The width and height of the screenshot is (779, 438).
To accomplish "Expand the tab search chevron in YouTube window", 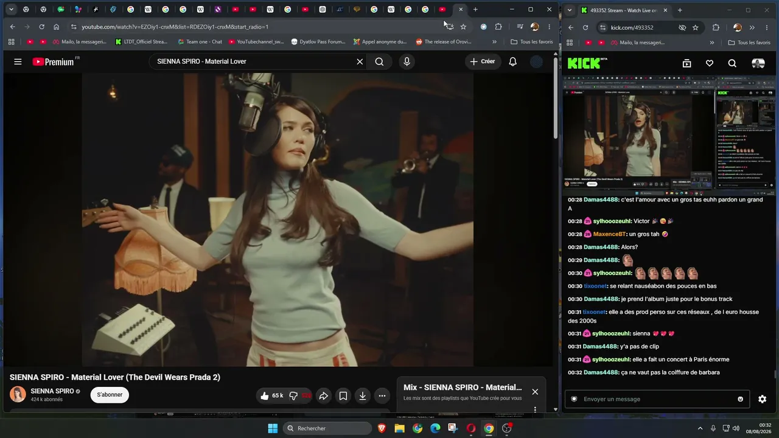I will [11, 9].
